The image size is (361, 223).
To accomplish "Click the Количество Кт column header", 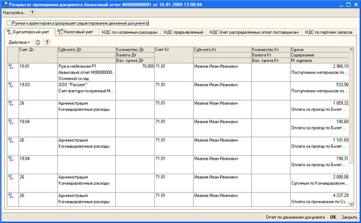I will coord(271,49).
